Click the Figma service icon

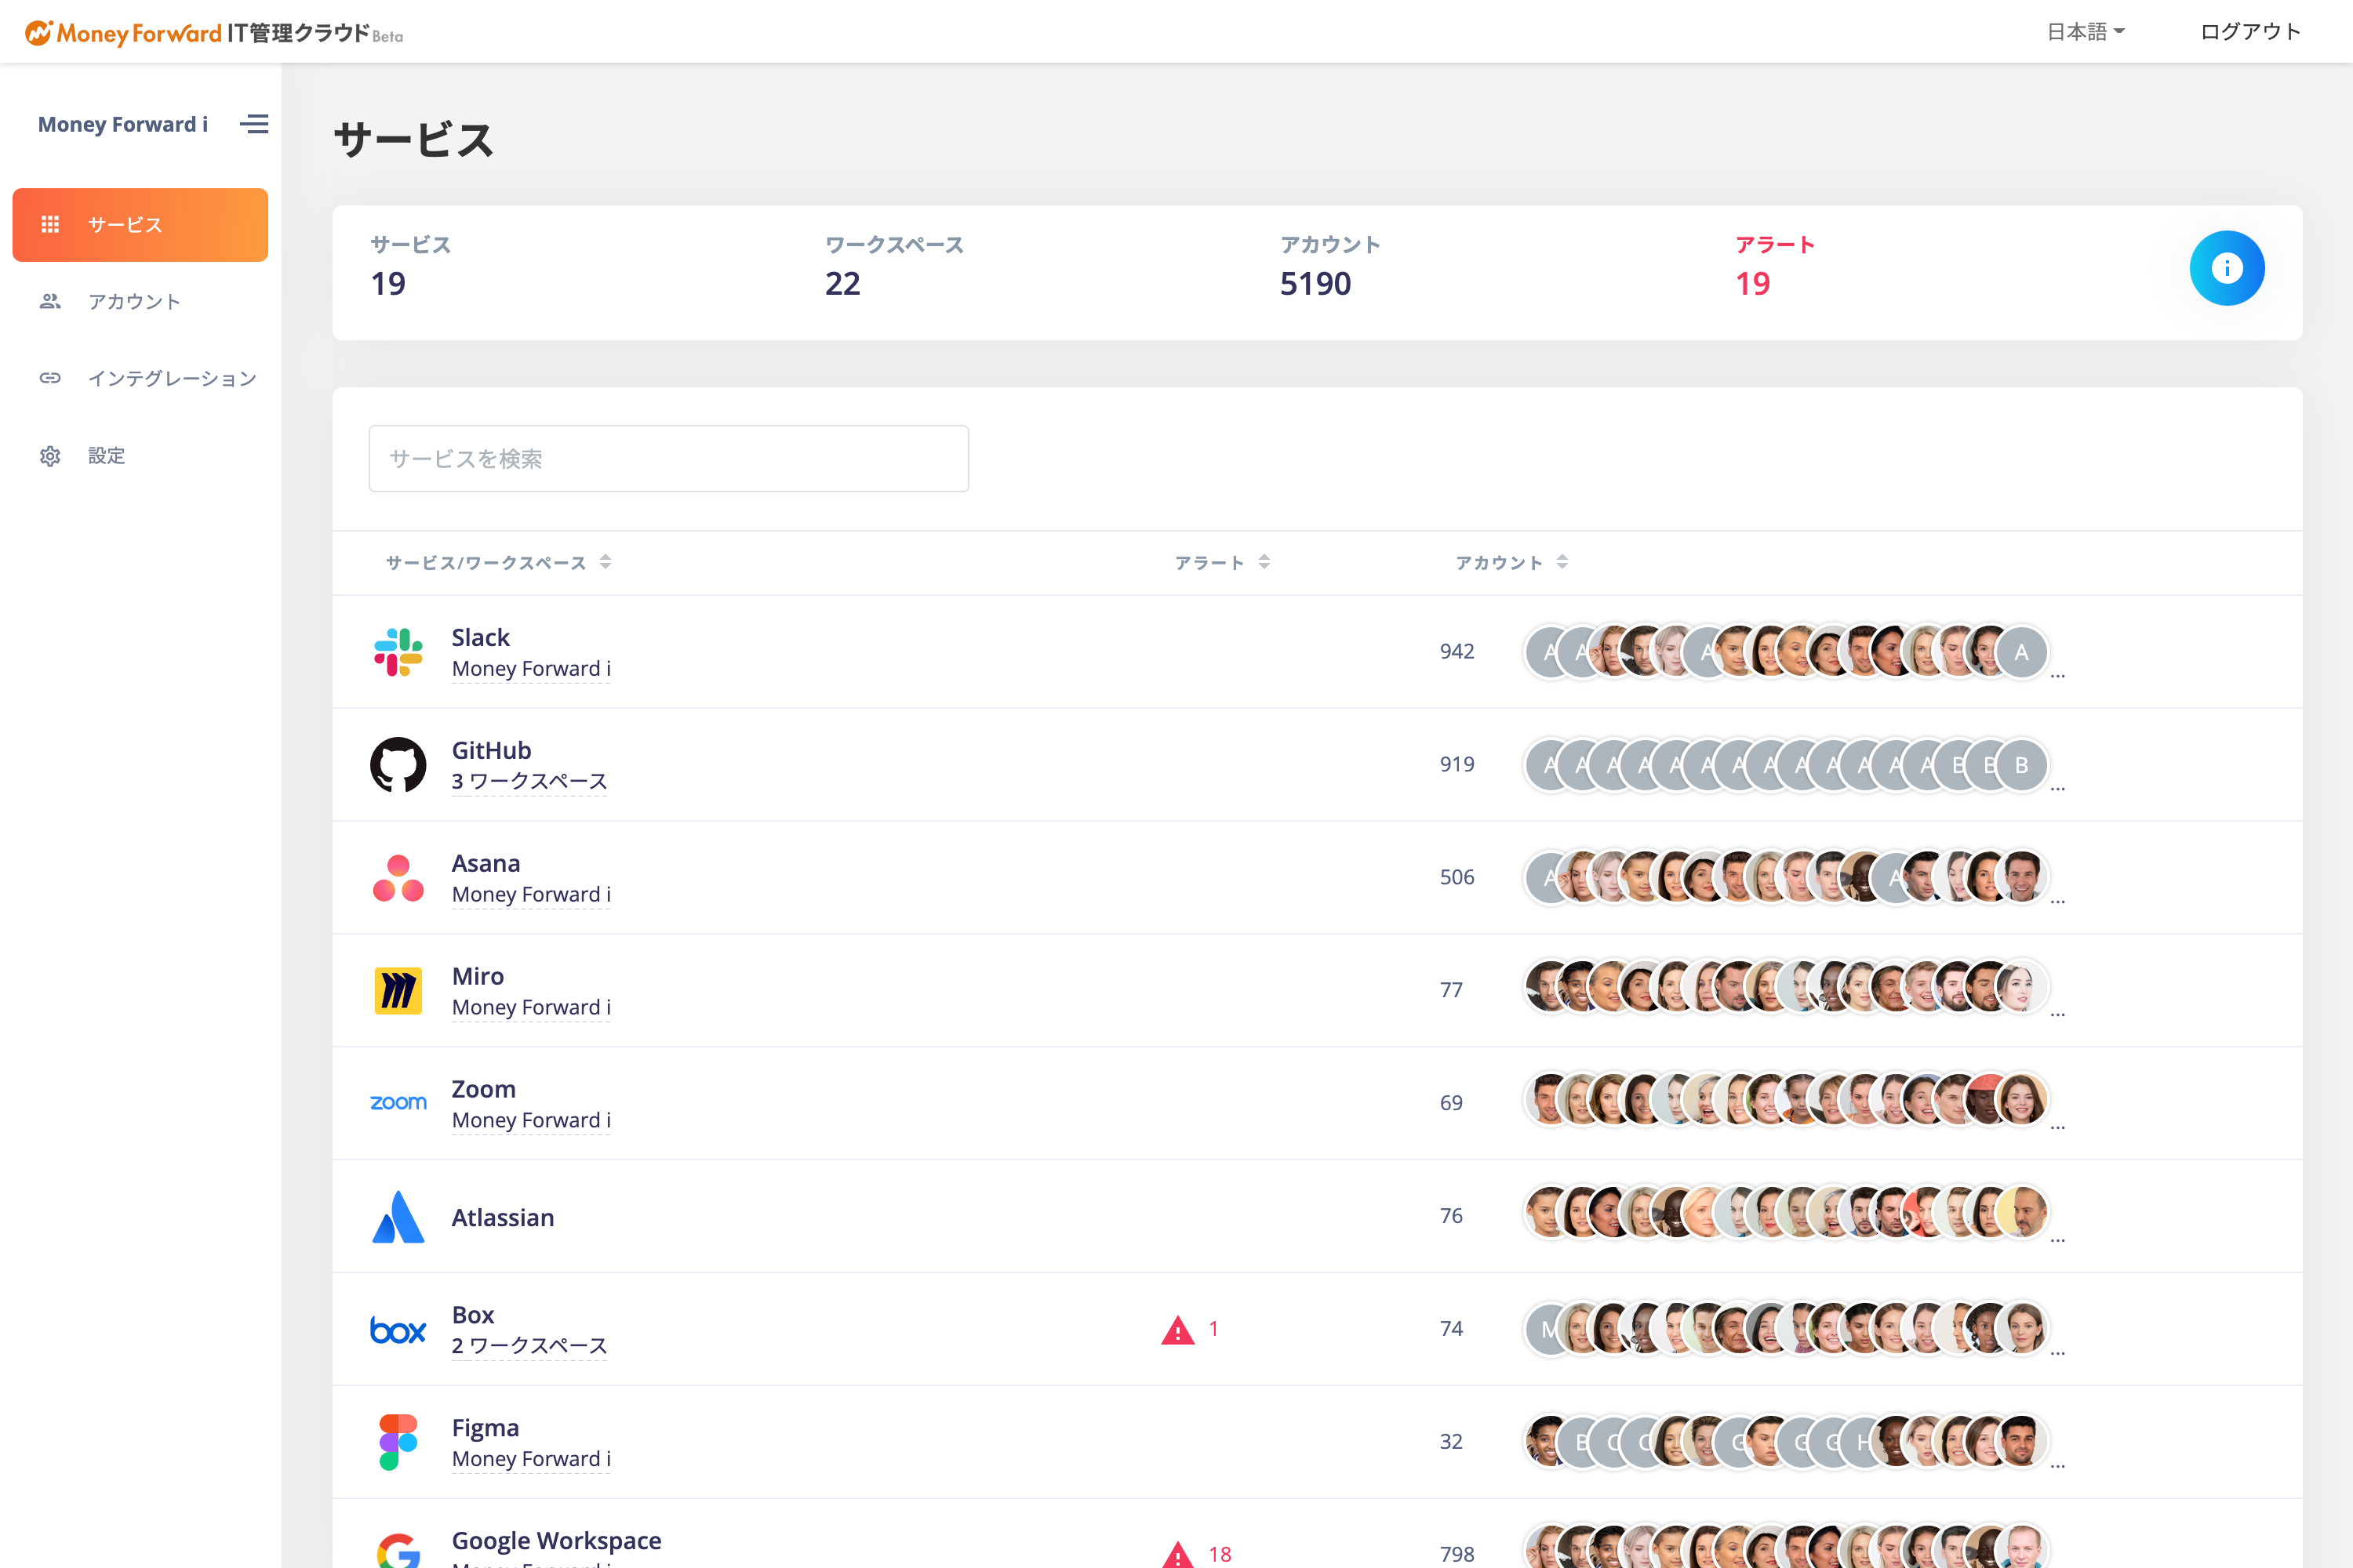397,1441
